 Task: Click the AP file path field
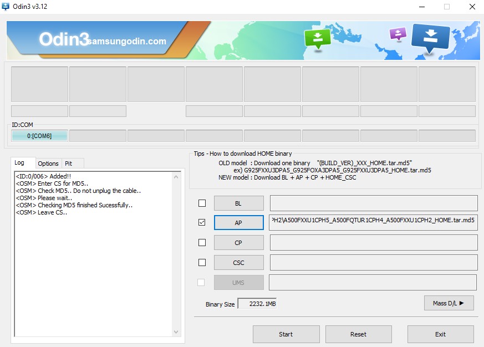pos(373,223)
